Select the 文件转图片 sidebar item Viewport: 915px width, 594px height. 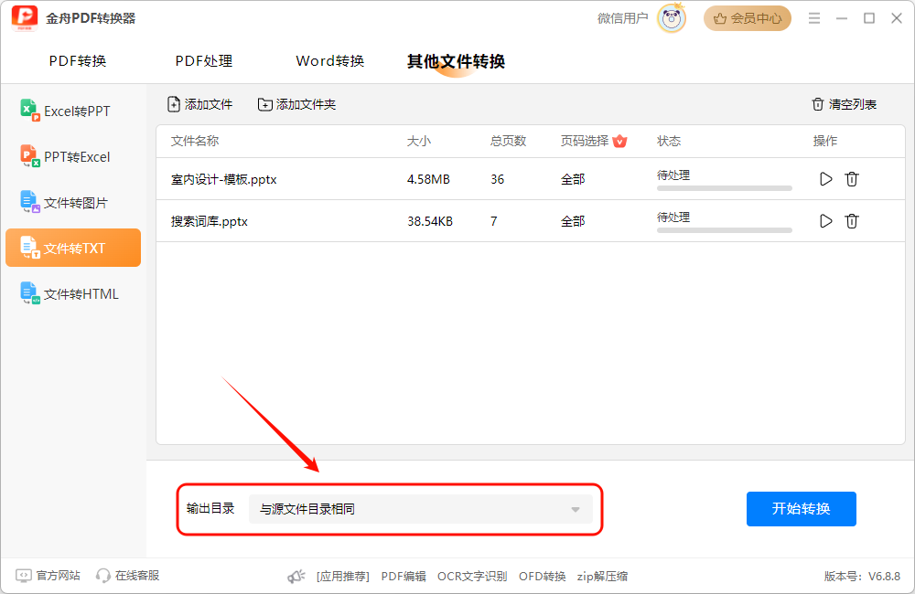73,202
